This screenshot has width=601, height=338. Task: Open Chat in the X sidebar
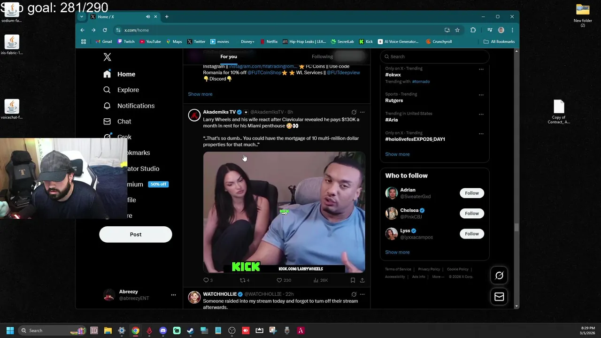pyautogui.click(x=117, y=121)
